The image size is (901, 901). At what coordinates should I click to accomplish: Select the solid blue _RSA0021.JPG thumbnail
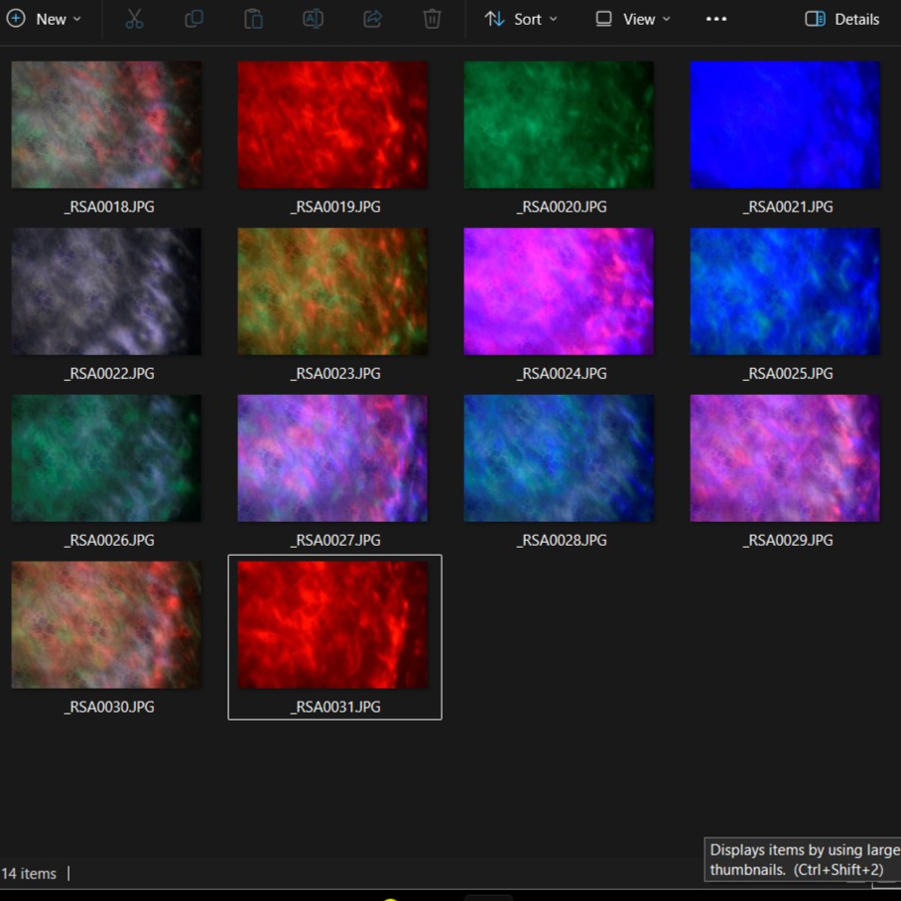[x=785, y=125]
